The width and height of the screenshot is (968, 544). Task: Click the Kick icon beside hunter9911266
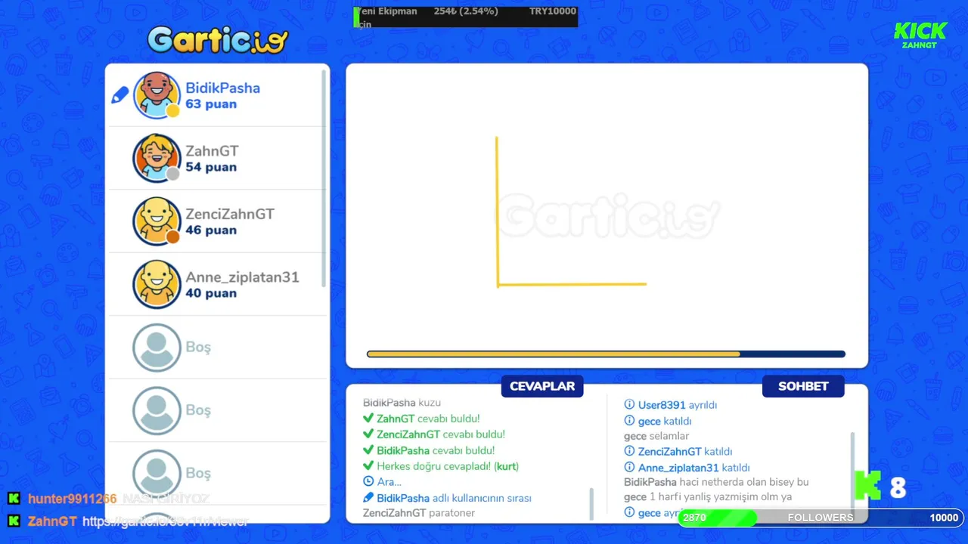pos(14,499)
